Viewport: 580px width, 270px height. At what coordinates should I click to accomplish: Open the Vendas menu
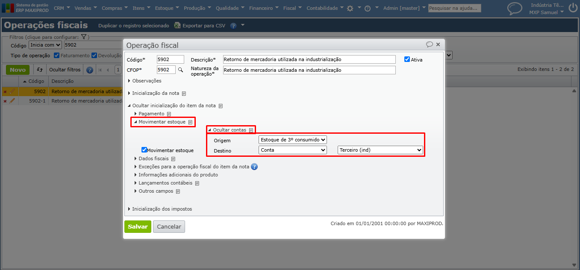tap(85, 8)
